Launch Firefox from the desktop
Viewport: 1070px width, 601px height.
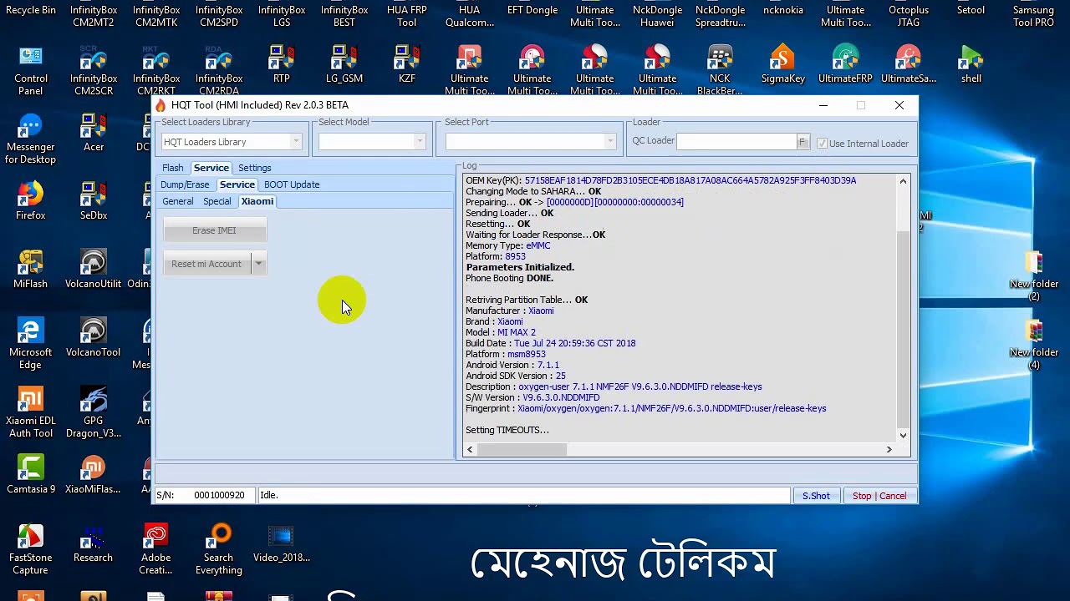pos(31,201)
